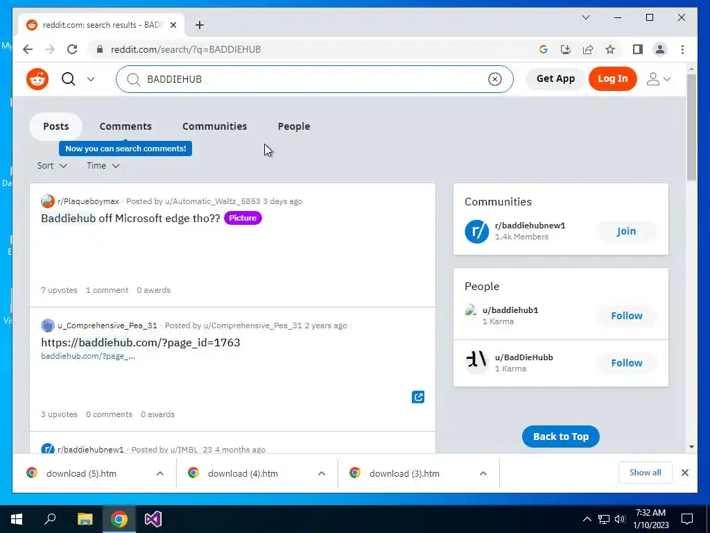This screenshot has height=533, width=710.
Task: Click the lock site info icon
Action: pyautogui.click(x=100, y=49)
